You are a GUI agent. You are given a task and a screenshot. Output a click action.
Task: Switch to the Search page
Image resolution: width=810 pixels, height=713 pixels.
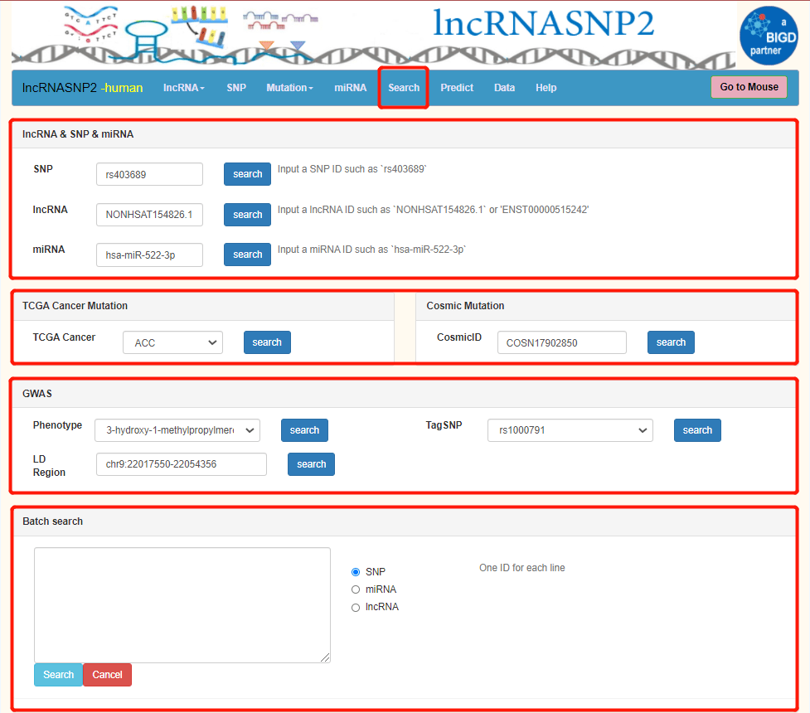(x=404, y=88)
